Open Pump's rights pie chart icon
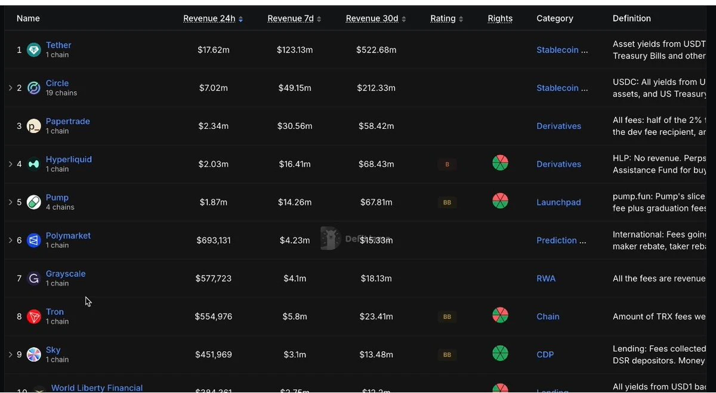The width and height of the screenshot is (716, 393). coord(500,201)
